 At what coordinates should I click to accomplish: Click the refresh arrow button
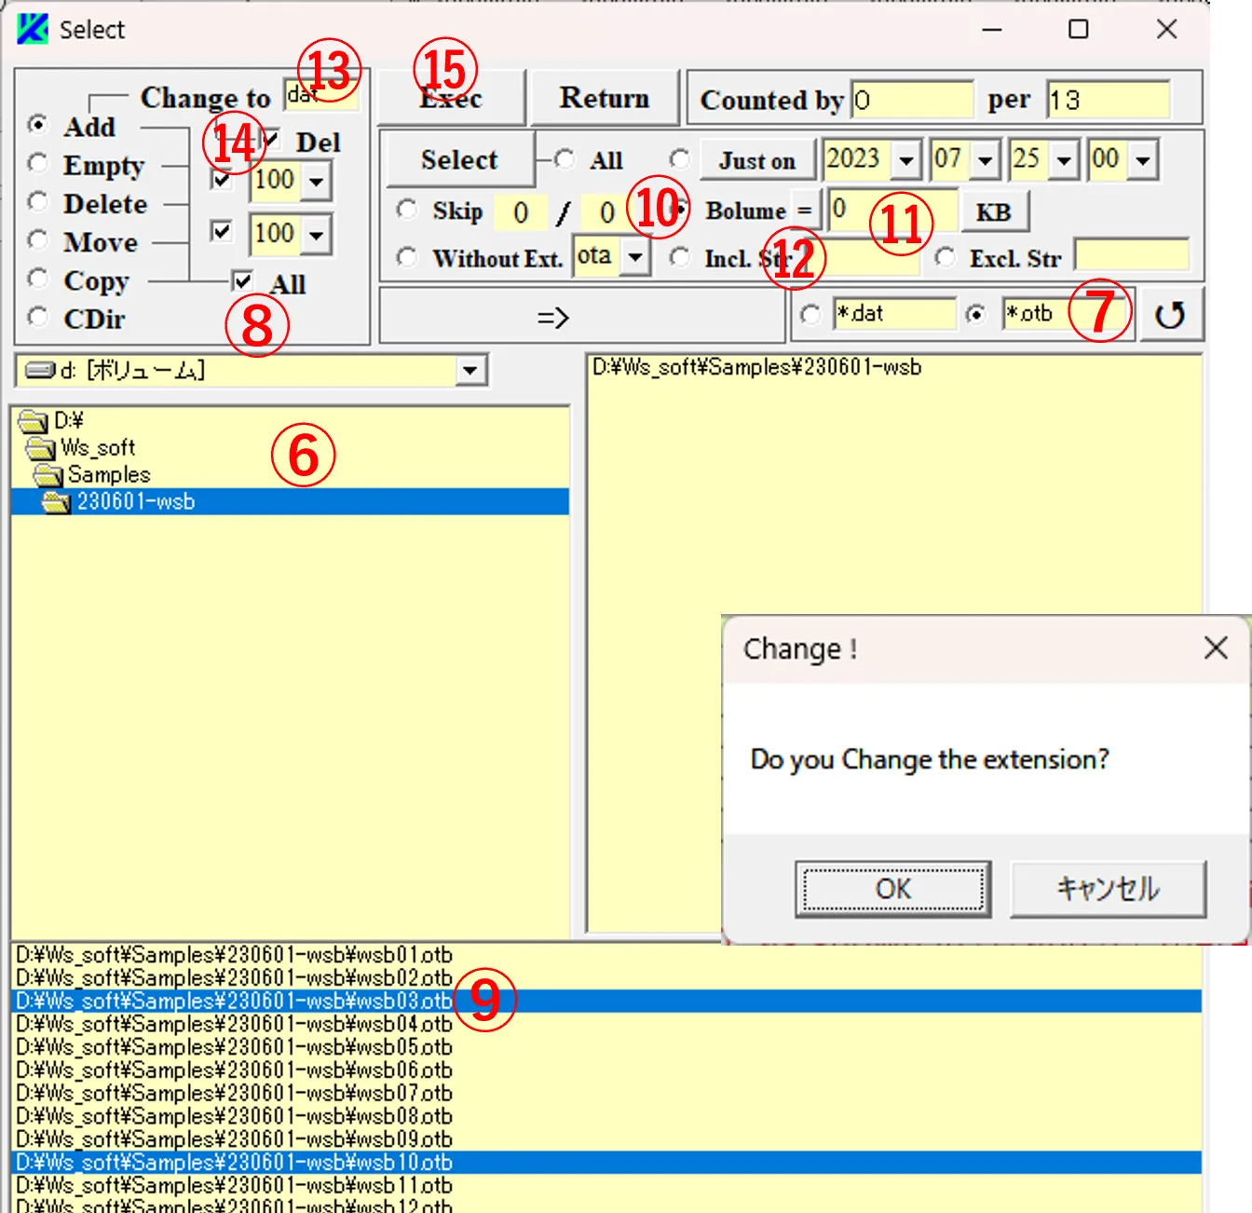pyautogui.click(x=1170, y=315)
